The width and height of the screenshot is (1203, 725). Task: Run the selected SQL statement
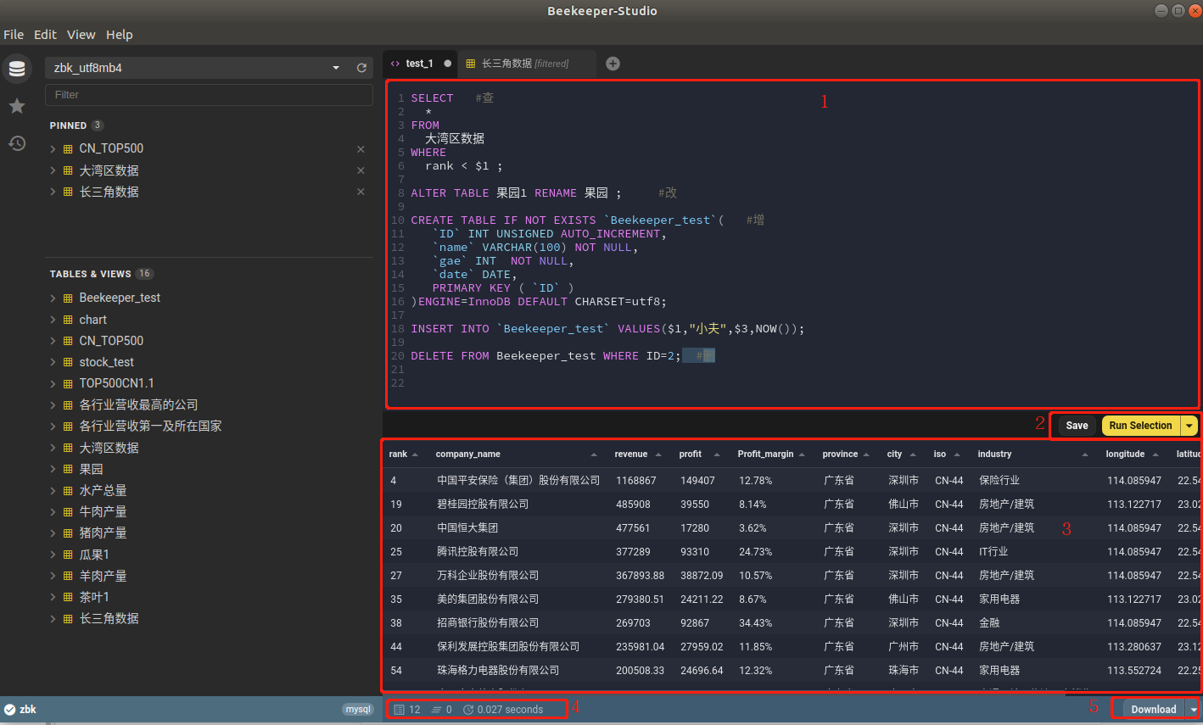[1141, 426]
